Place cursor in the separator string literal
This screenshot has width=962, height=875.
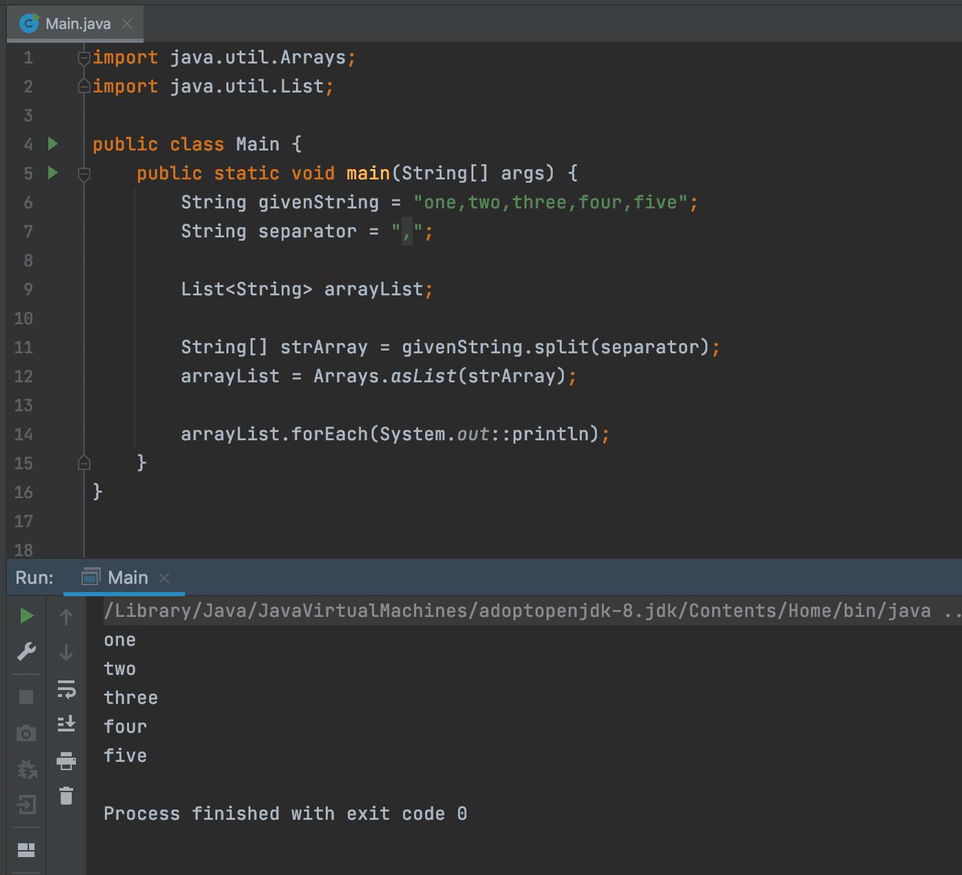click(407, 231)
